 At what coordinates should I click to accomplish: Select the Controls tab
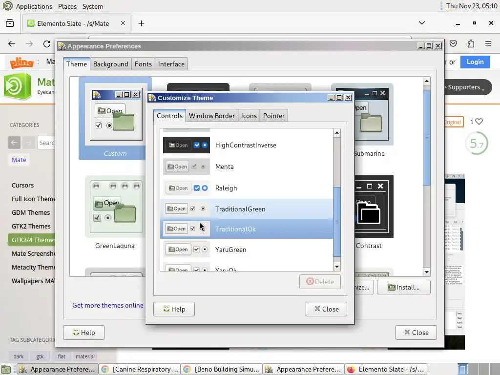tap(169, 116)
